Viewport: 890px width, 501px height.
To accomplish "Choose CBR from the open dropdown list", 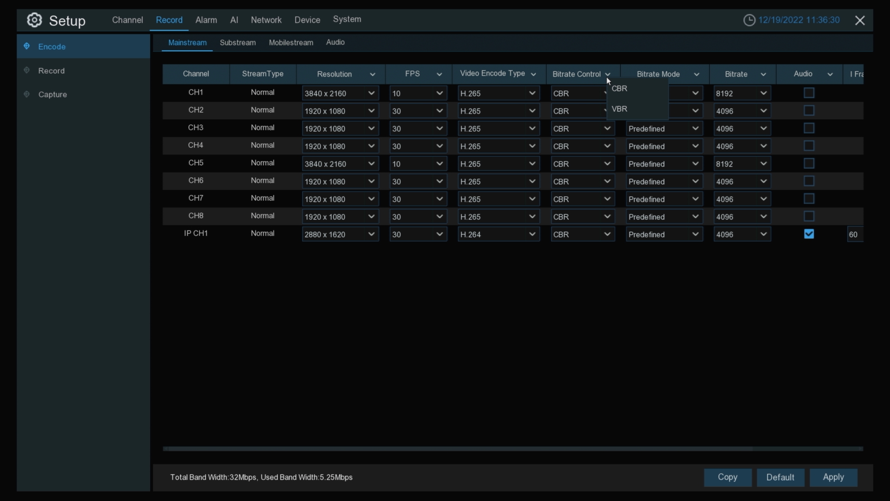I will pyautogui.click(x=638, y=89).
